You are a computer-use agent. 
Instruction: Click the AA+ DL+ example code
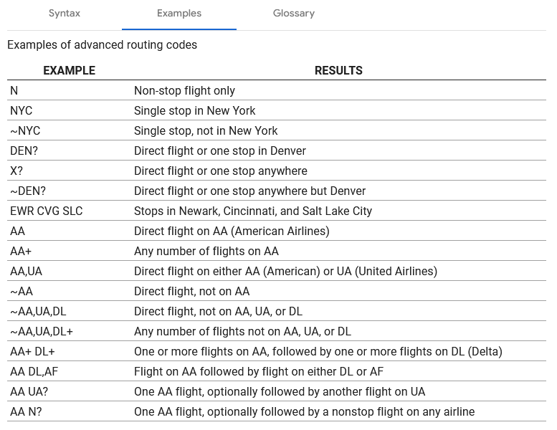[x=32, y=352]
